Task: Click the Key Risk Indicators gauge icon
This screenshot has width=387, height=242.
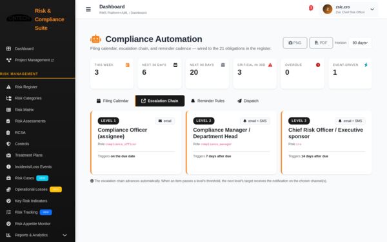Action: click(8, 201)
